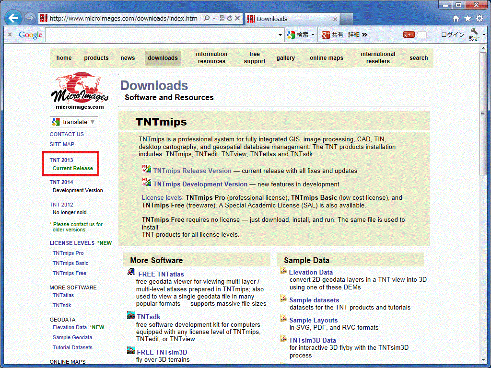Open dropdown arrow next to 検索 button

click(x=313, y=34)
